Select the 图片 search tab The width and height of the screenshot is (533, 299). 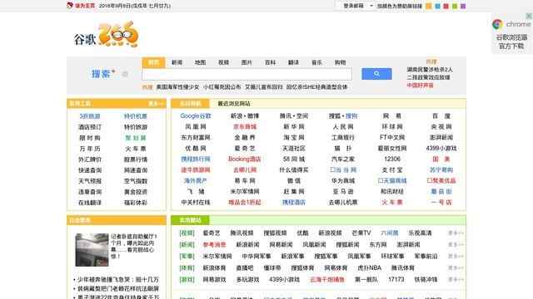247,62
